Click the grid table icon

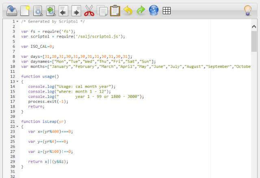(x=167, y=11)
